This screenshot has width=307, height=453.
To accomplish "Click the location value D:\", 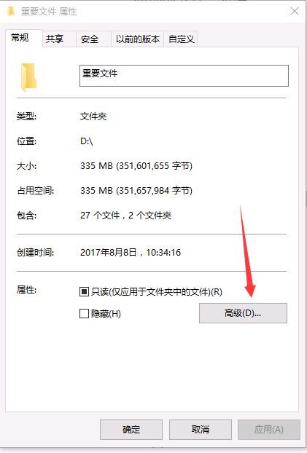I will pos(87,141).
